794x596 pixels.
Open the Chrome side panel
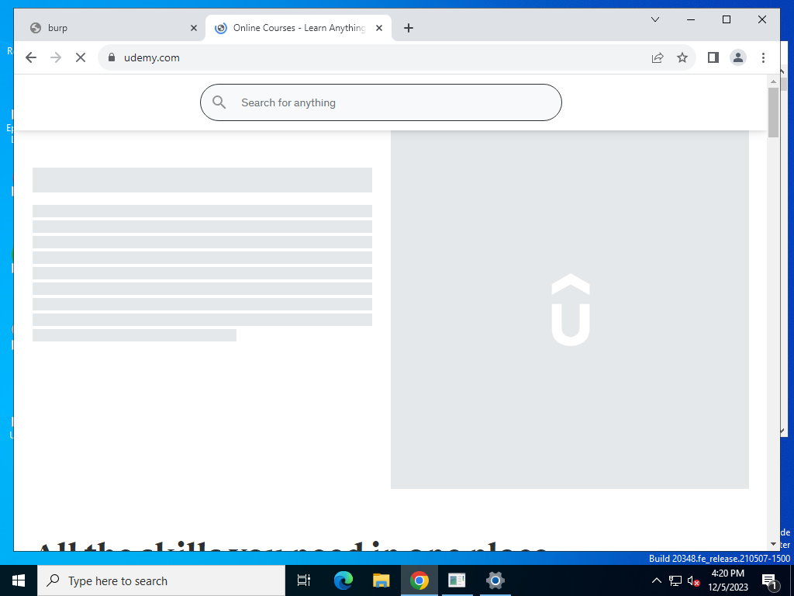(713, 57)
